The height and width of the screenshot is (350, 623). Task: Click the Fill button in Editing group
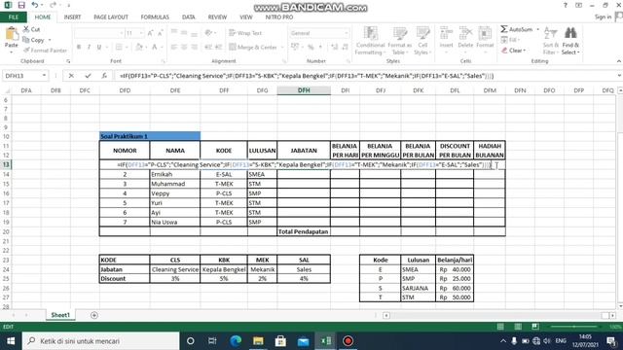click(510, 40)
